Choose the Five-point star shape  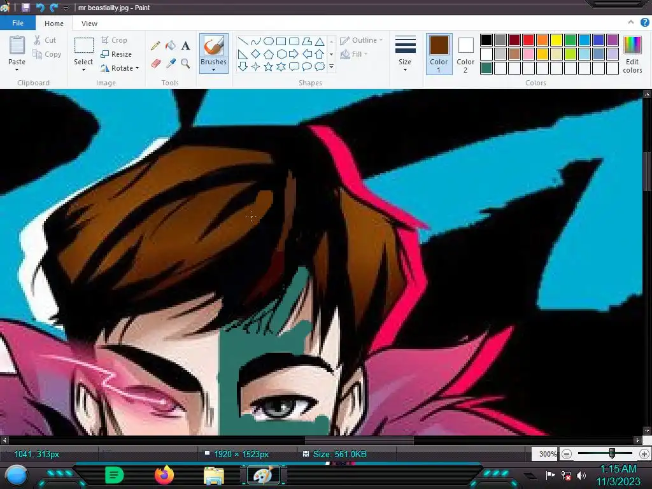269,66
